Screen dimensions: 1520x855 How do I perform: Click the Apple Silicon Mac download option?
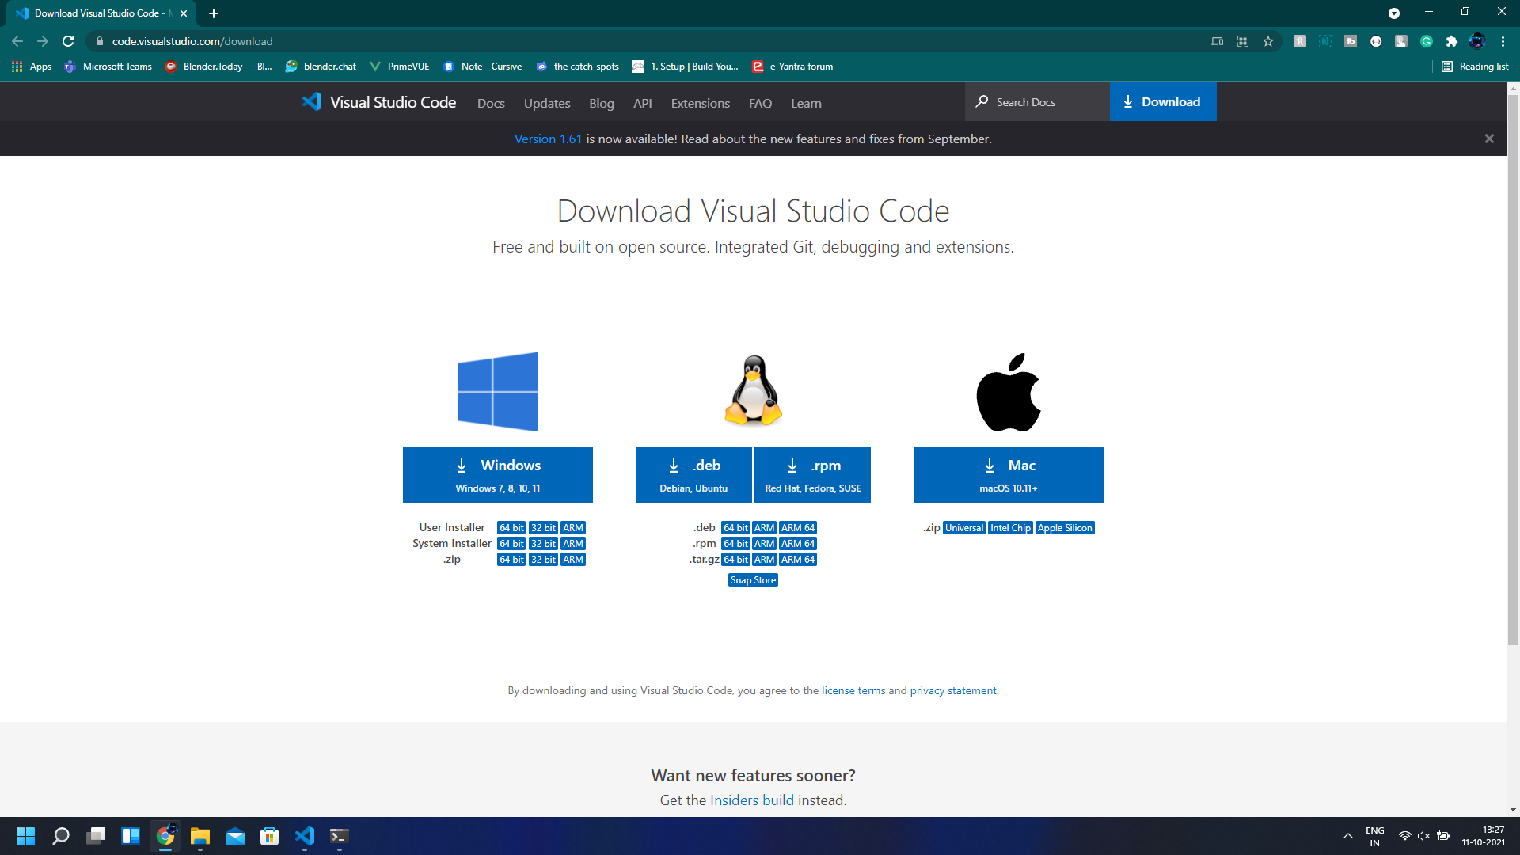pos(1064,527)
